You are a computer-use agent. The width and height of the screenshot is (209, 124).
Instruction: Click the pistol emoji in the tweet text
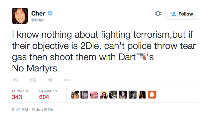(142, 57)
